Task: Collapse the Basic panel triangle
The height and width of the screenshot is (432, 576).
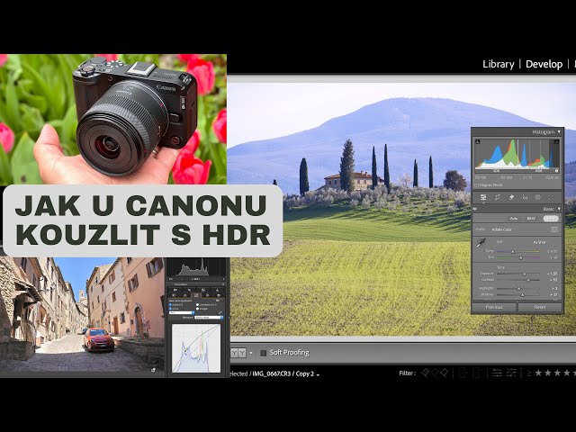Action: pos(559,209)
